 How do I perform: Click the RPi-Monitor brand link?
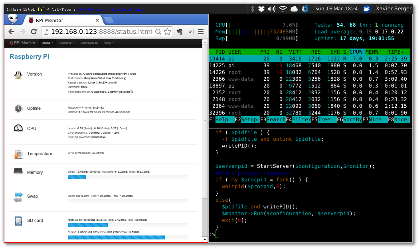pos(22,43)
